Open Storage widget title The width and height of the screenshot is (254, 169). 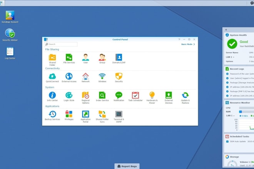click(234, 157)
